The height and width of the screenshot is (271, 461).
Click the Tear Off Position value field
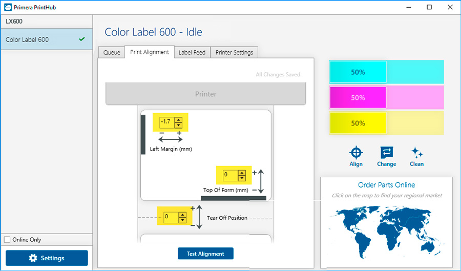(171, 217)
